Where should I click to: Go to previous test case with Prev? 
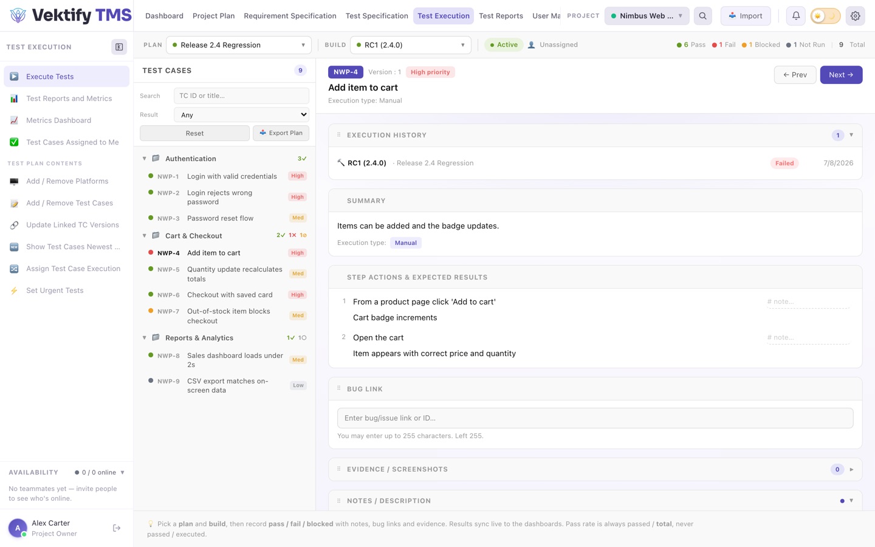click(x=795, y=75)
